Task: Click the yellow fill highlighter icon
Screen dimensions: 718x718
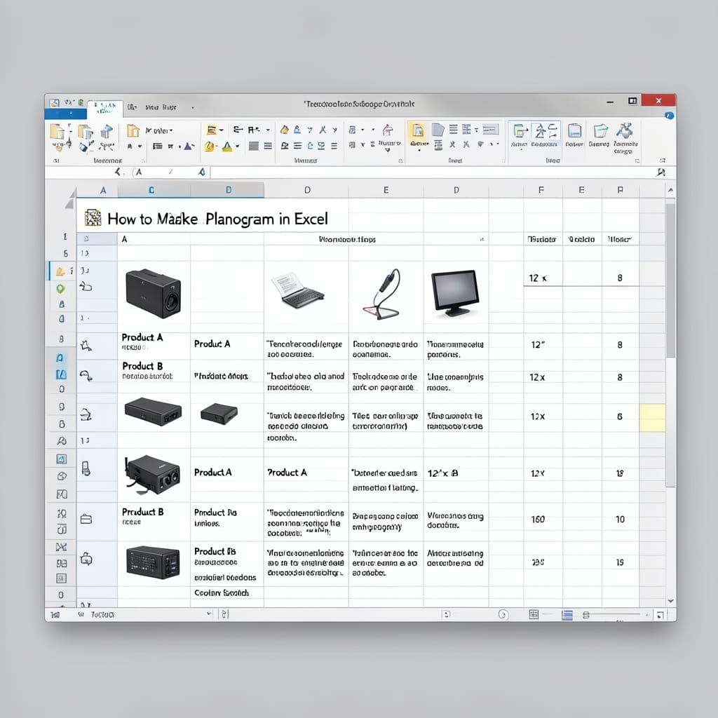Action: [210, 146]
